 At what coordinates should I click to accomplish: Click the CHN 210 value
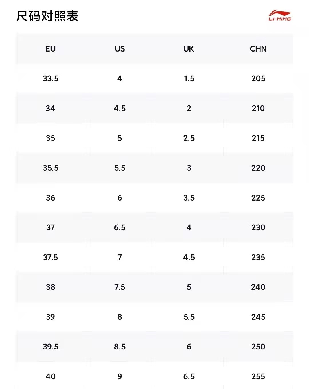tap(258, 108)
